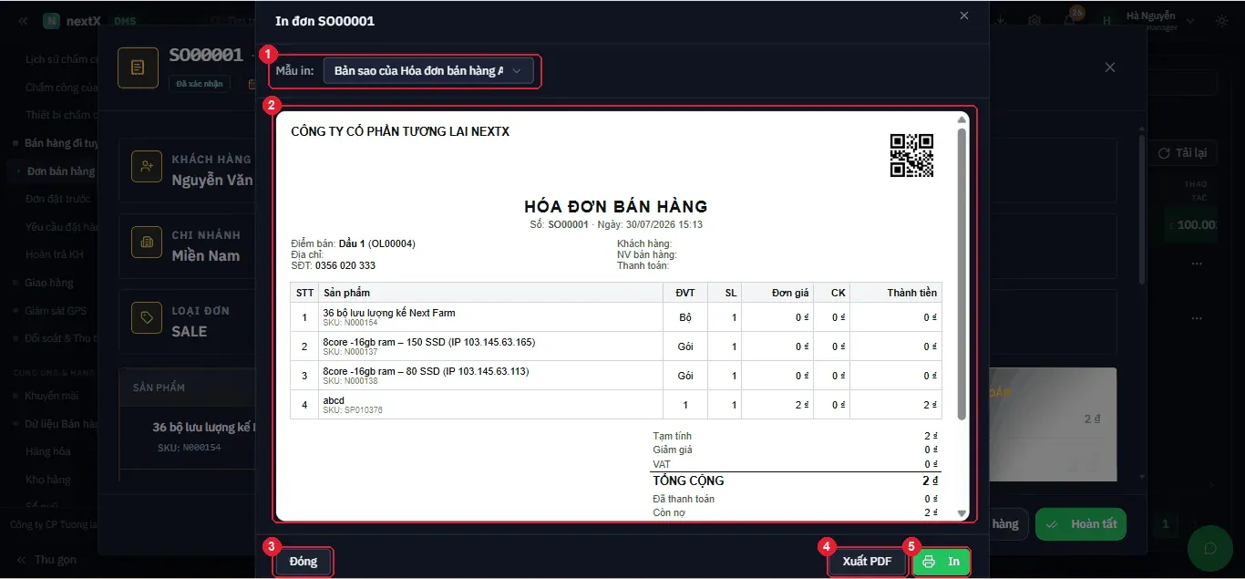Click the Tải lại reload button in the background
This screenshot has width=1245, height=579.
pos(1182,153)
